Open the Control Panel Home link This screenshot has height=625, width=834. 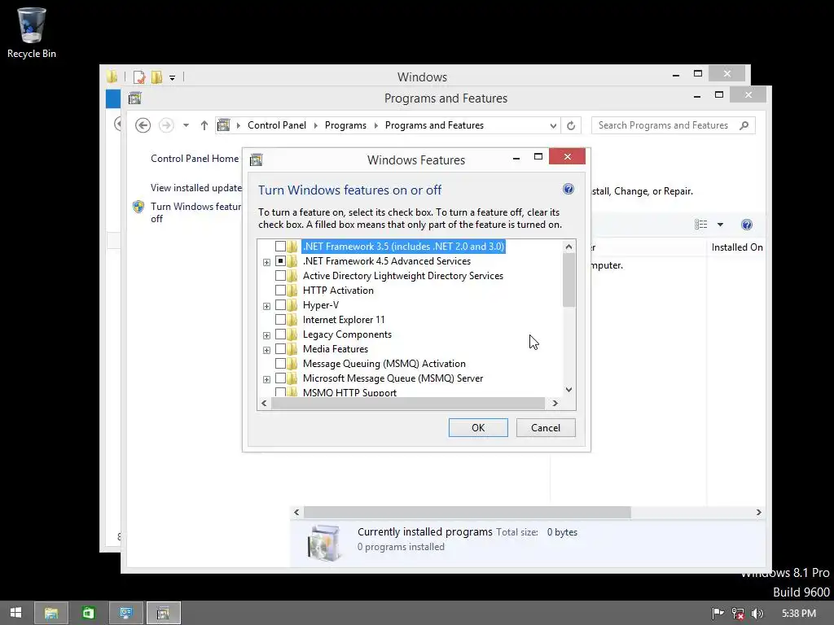(195, 159)
